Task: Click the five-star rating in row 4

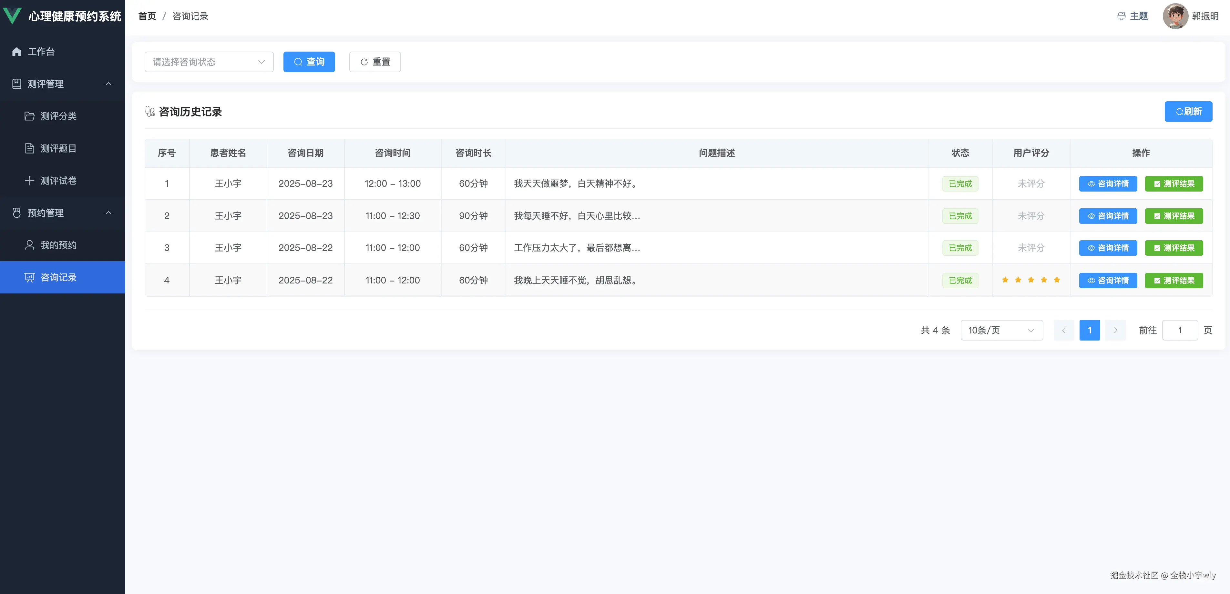Action: point(1031,280)
